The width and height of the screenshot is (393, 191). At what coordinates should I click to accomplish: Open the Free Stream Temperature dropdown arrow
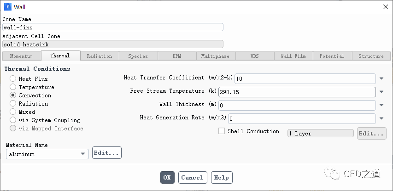(381, 92)
